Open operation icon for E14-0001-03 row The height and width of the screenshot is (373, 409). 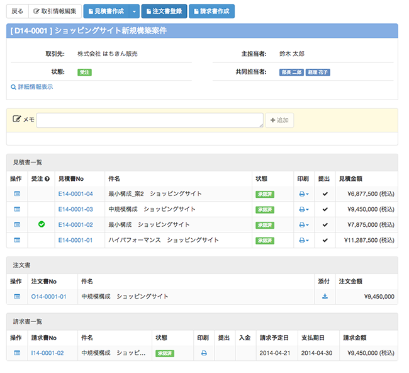point(17,209)
